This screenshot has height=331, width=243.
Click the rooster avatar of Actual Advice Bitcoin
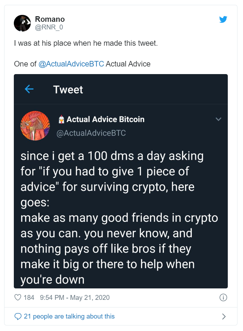pos(35,126)
